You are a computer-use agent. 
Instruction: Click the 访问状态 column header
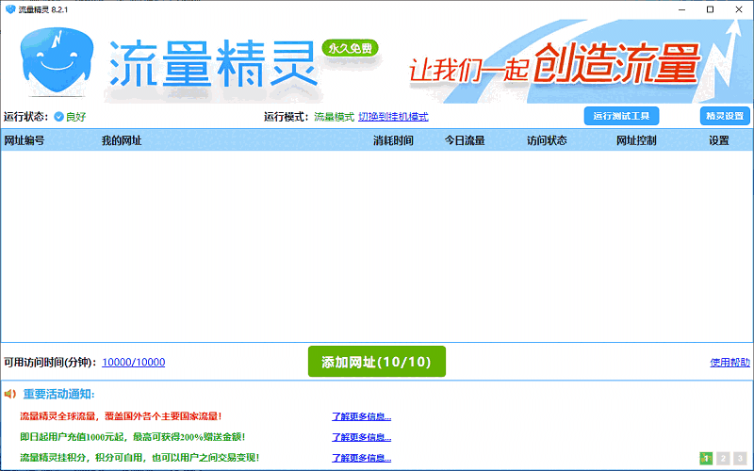[547, 140]
